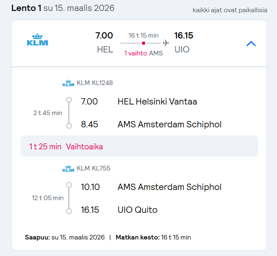Collapse flight details with the blue chevron
This screenshot has height=256, width=277.
pyautogui.click(x=251, y=44)
